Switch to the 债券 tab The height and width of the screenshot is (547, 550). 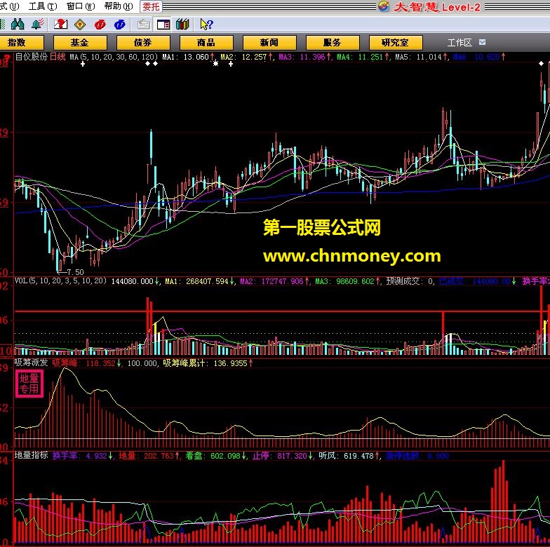point(143,42)
